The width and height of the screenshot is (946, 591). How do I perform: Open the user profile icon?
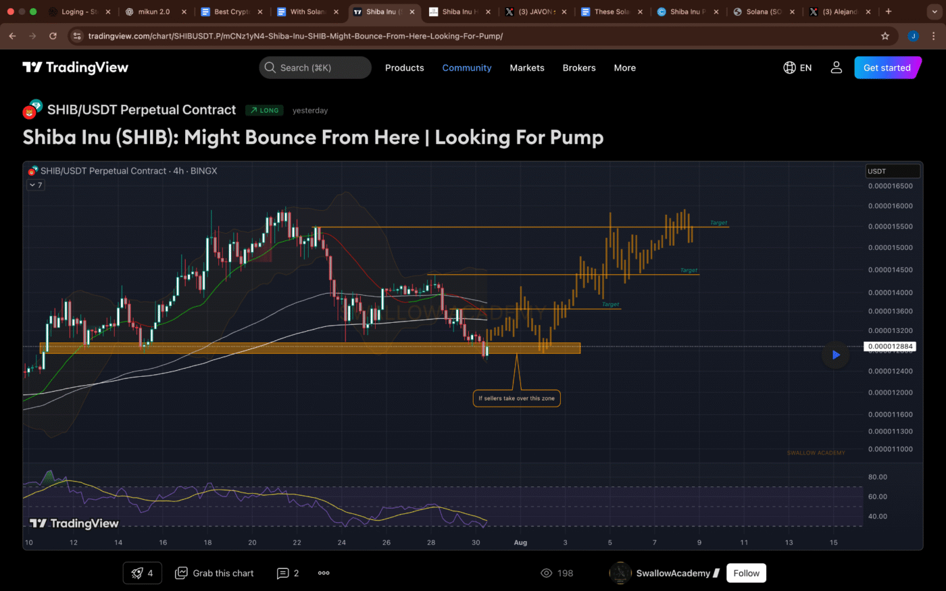pos(836,68)
